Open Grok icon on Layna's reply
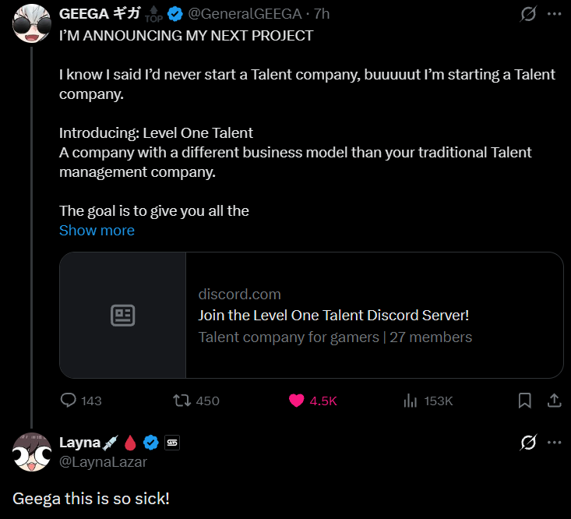The height and width of the screenshot is (519, 571). (x=527, y=442)
